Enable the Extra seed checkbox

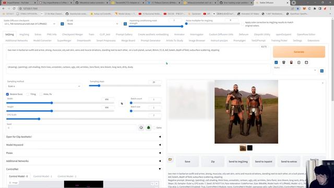tap(154, 127)
